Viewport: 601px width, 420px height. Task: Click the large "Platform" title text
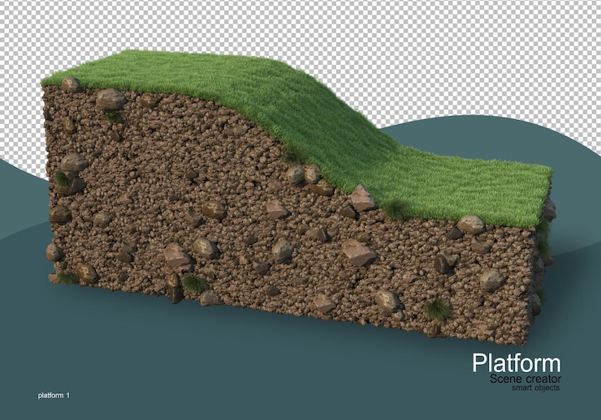(x=517, y=362)
